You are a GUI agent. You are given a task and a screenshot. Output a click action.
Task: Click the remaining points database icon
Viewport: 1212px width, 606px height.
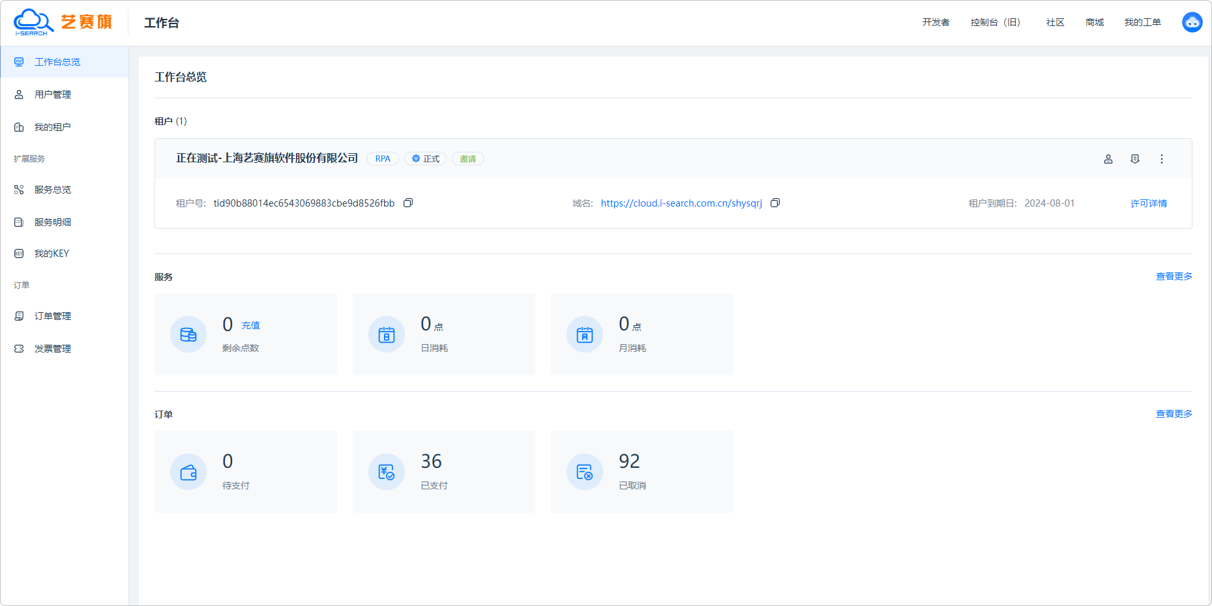tap(188, 334)
